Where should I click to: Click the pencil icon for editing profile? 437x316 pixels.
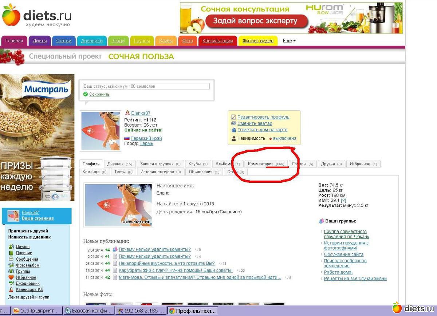pyautogui.click(x=234, y=117)
